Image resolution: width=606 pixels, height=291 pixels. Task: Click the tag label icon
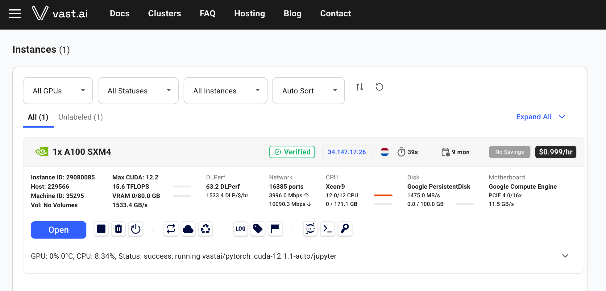258,229
